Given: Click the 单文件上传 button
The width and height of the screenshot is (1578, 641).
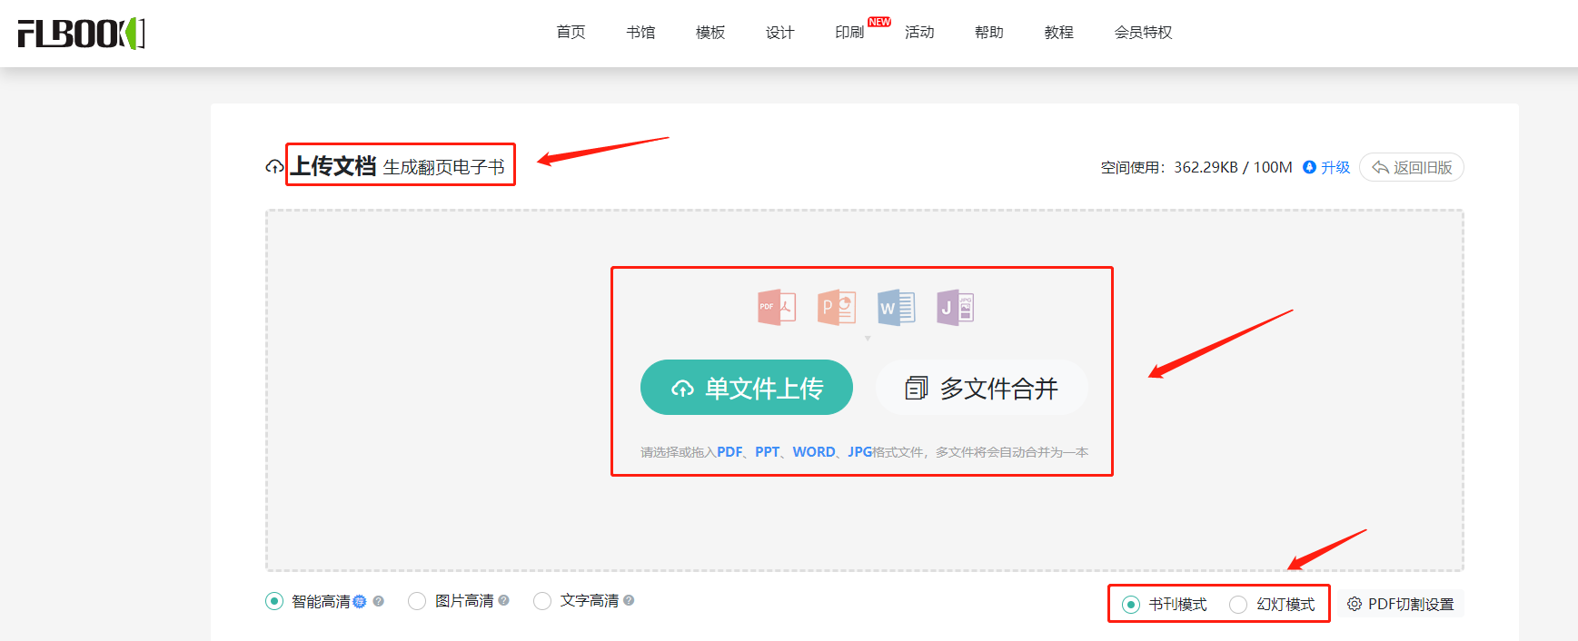Looking at the screenshot, I should 747,388.
